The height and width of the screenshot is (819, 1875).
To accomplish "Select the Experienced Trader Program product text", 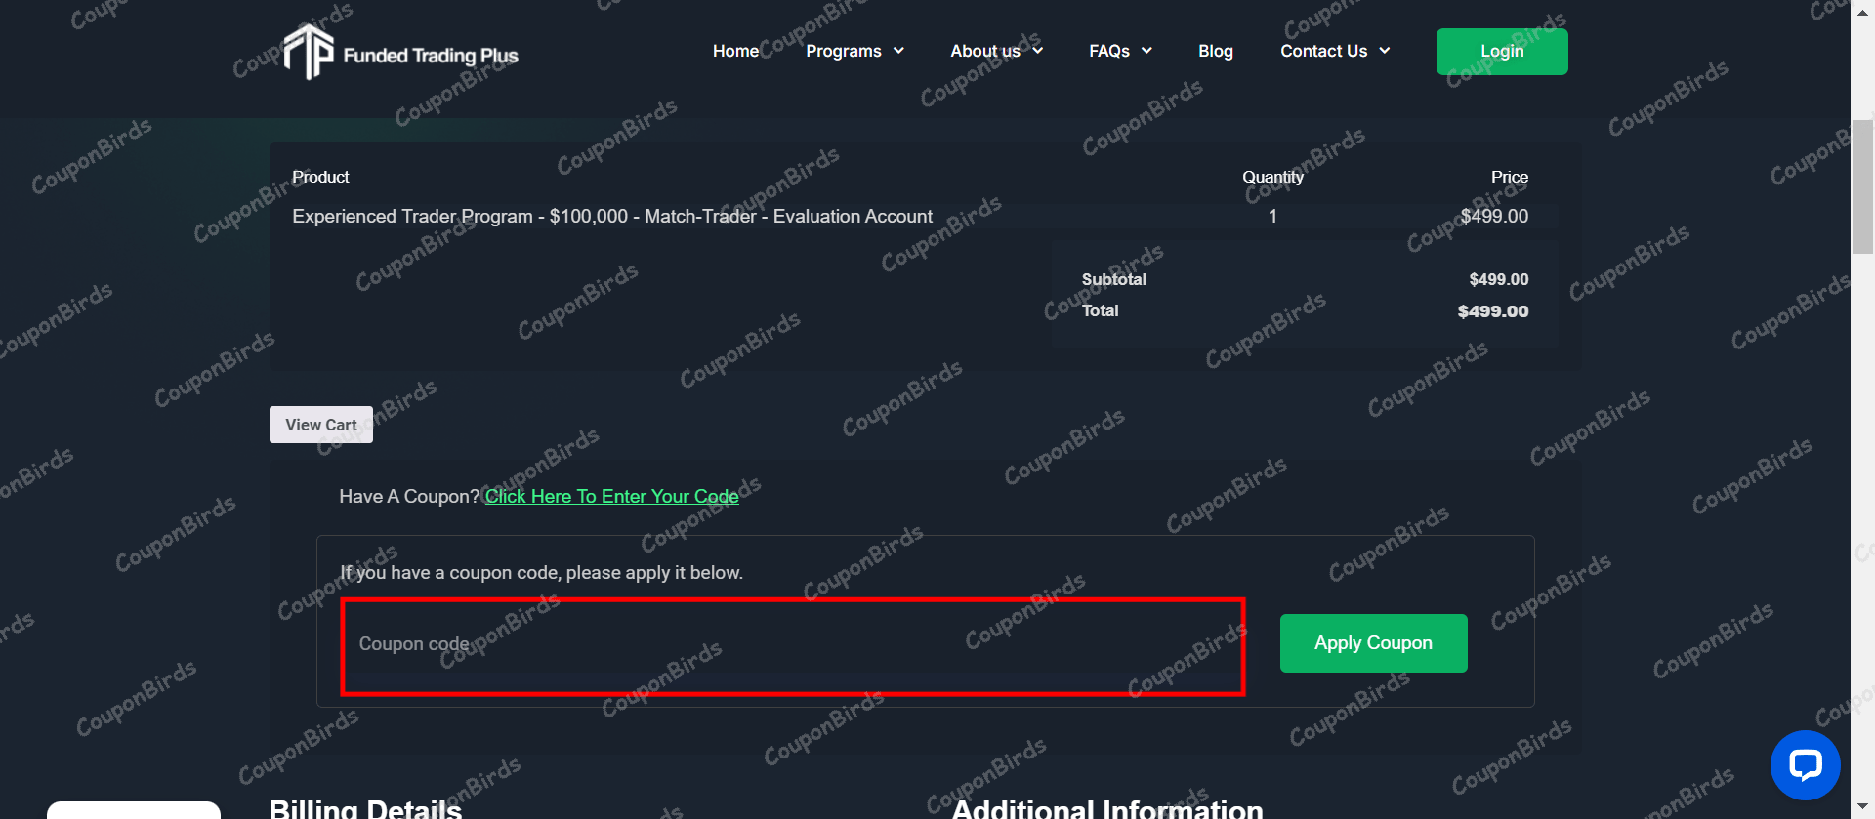I will (612, 216).
